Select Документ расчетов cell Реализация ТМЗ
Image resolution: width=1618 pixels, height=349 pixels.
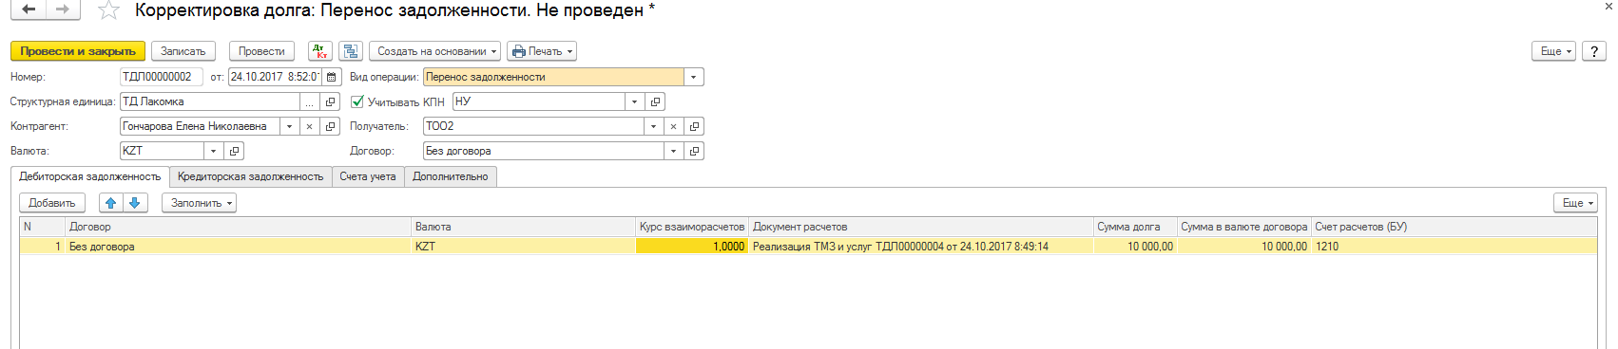pyautogui.click(x=921, y=246)
